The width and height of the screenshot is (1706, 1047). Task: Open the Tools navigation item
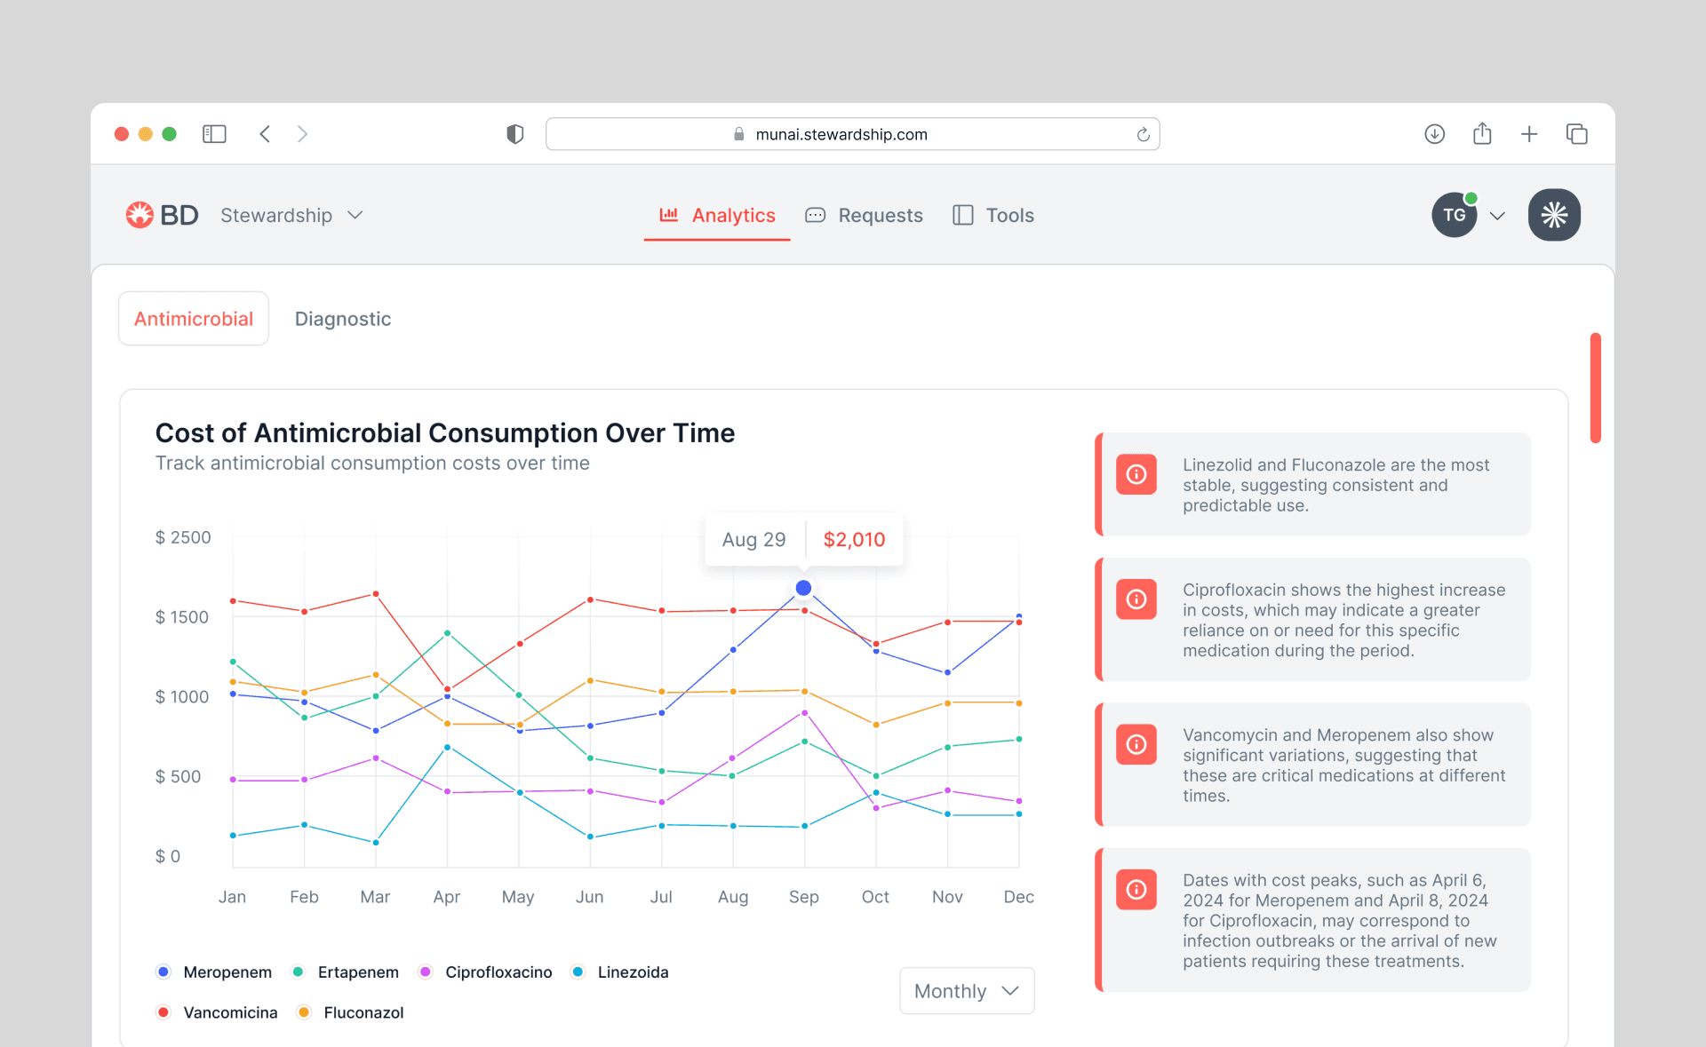pos(993,215)
